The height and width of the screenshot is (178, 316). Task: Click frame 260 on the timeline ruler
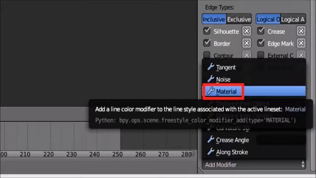pos(140,154)
